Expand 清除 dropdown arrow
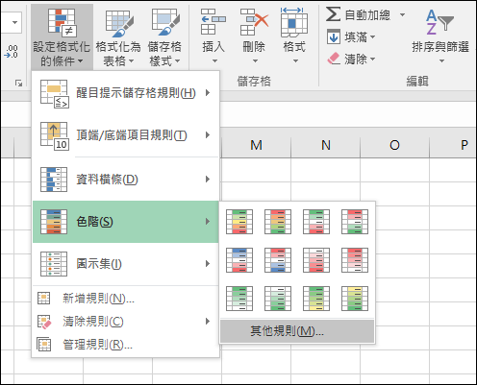This screenshot has width=477, height=385. (x=372, y=59)
